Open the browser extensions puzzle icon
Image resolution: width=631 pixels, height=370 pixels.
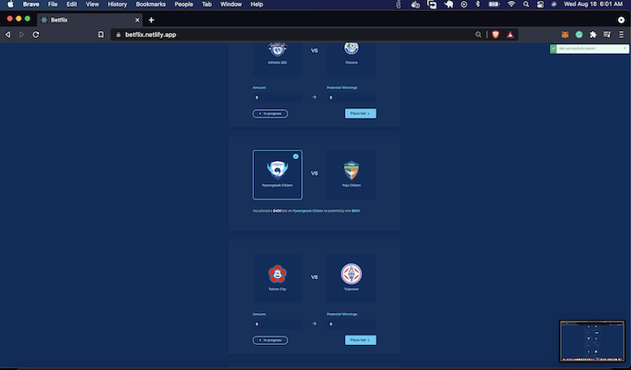click(x=593, y=35)
